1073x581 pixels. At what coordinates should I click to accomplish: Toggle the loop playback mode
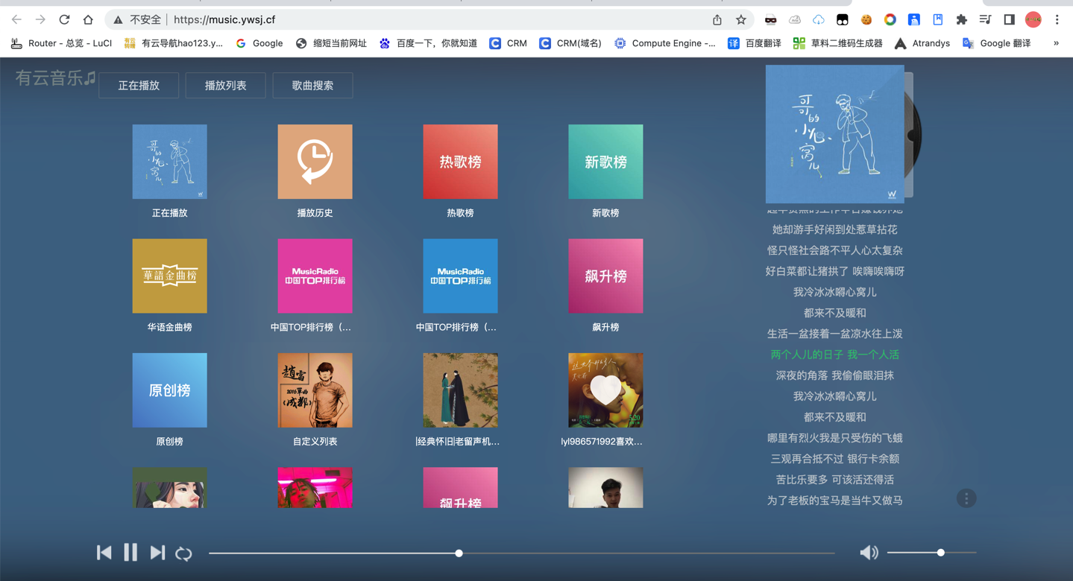(183, 553)
